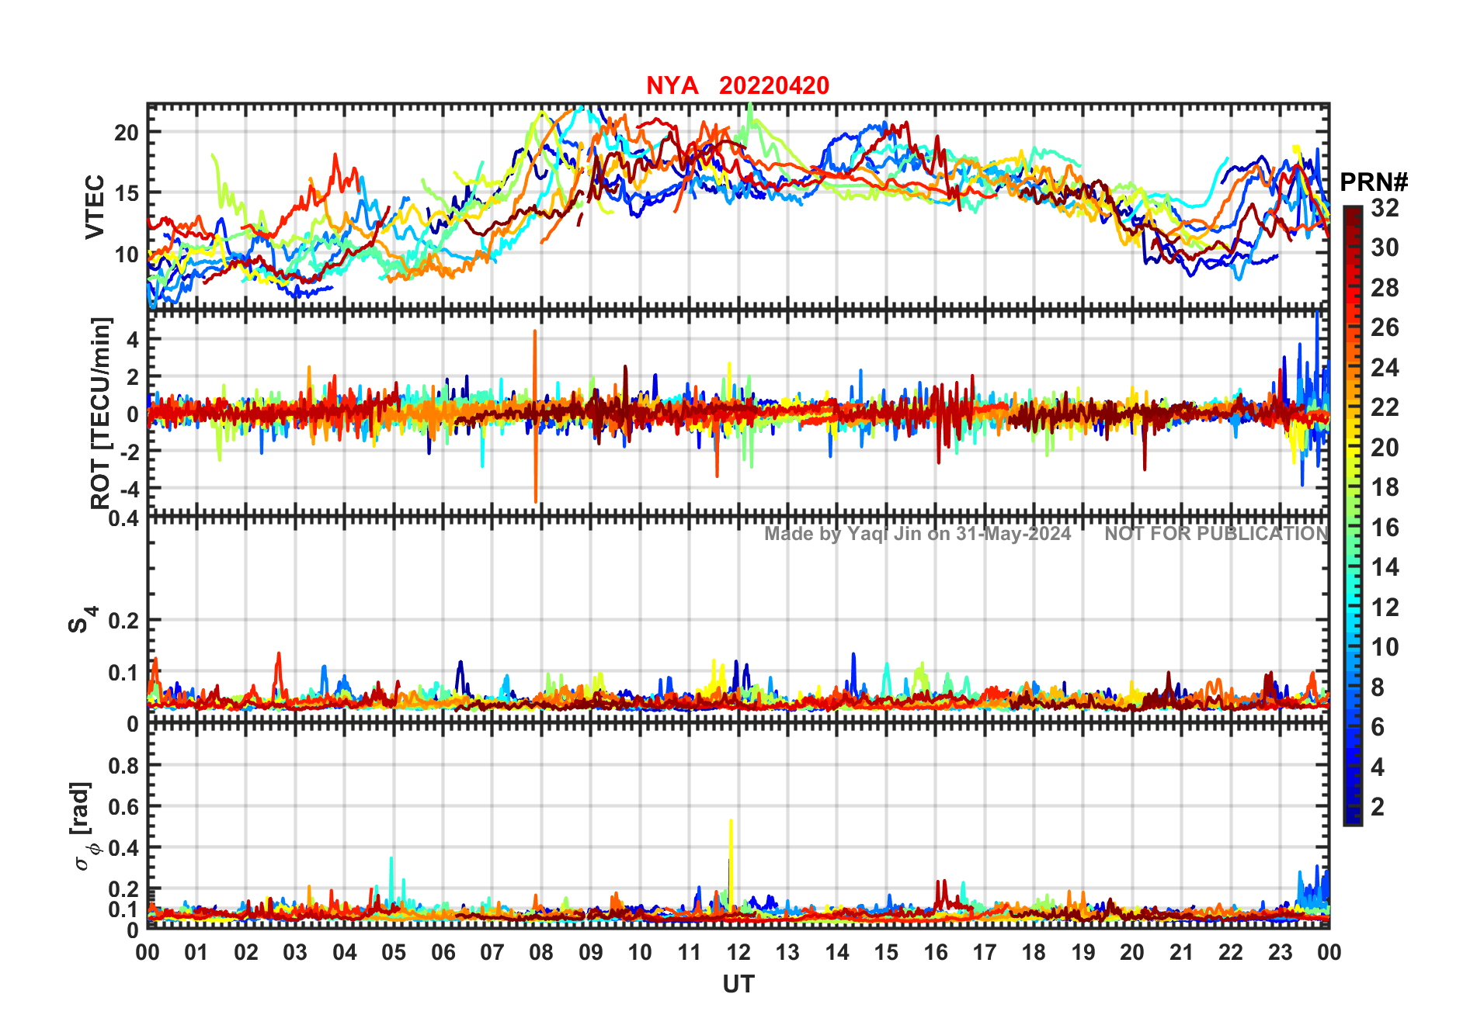The width and height of the screenshot is (1477, 1032).
Task: Click the 'Made by Yaqi Jin' annotation text
Action: coord(917,534)
